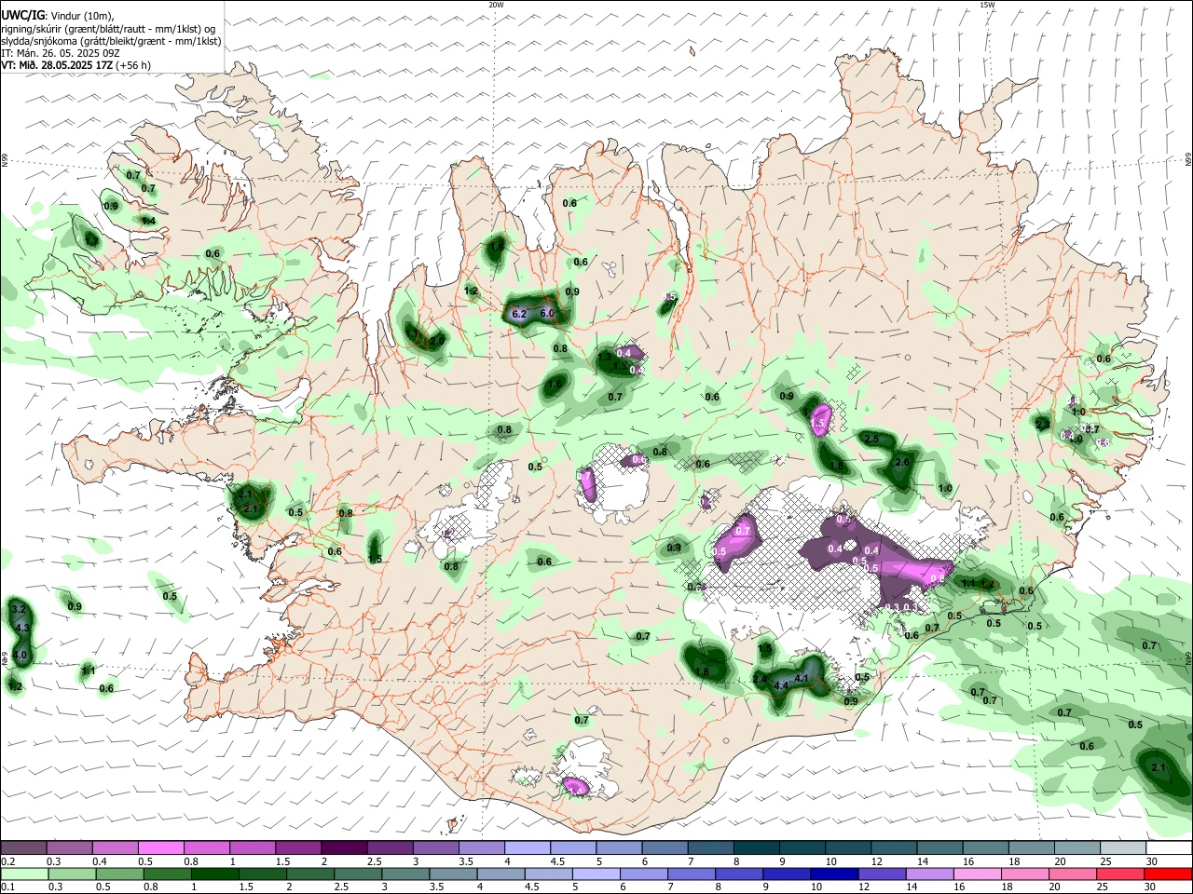Click lightest green swatch starting the rain legend

(23, 874)
